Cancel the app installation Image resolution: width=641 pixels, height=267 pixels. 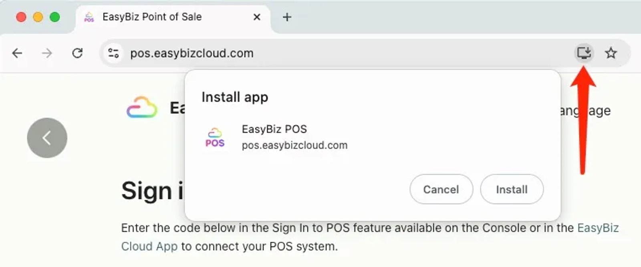click(441, 189)
